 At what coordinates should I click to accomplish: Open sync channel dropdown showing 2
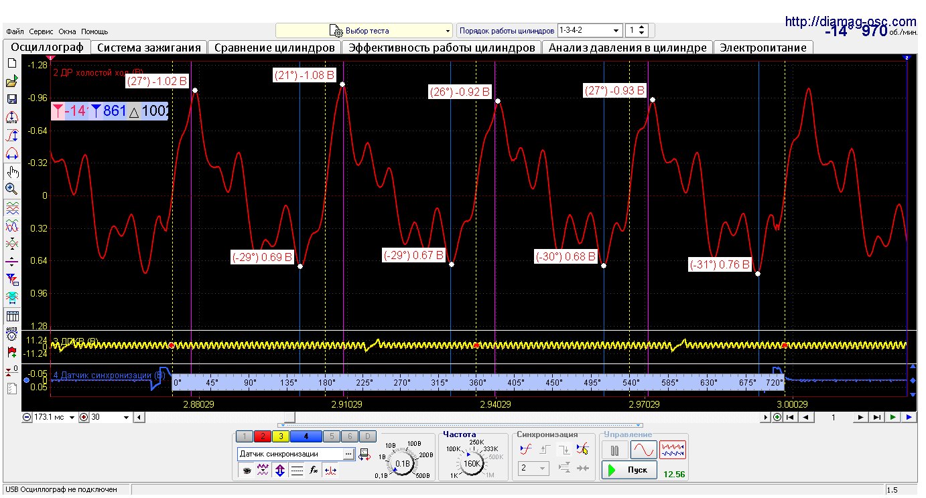[534, 469]
